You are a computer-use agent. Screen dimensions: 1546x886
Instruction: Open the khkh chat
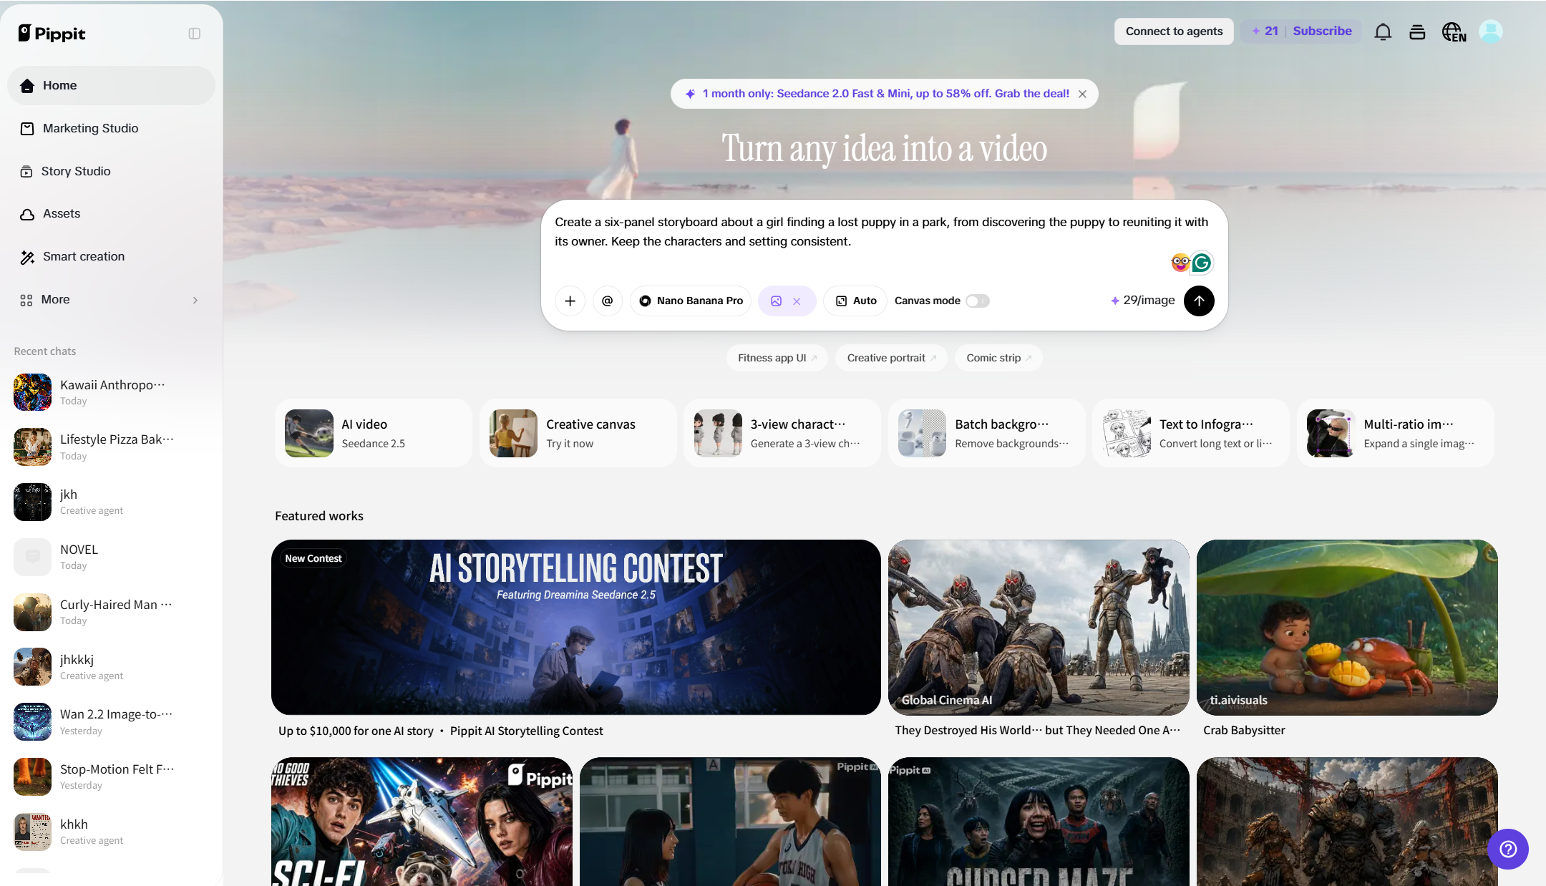pyautogui.click(x=111, y=832)
